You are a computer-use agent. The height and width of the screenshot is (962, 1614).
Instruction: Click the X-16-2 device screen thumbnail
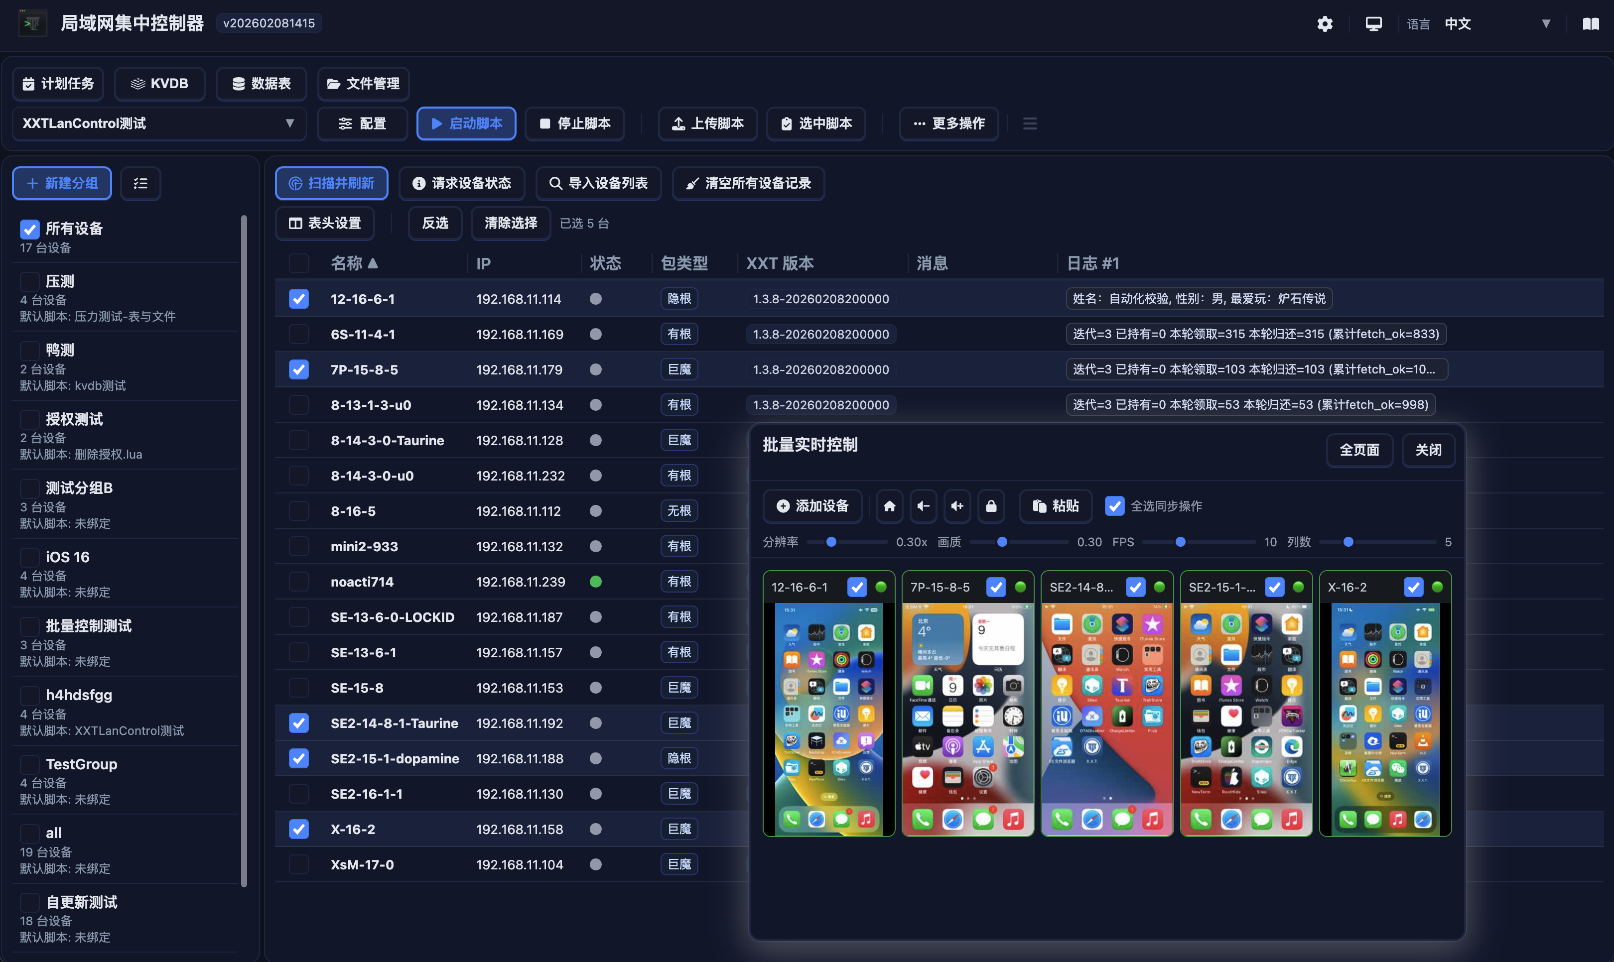coord(1385,720)
